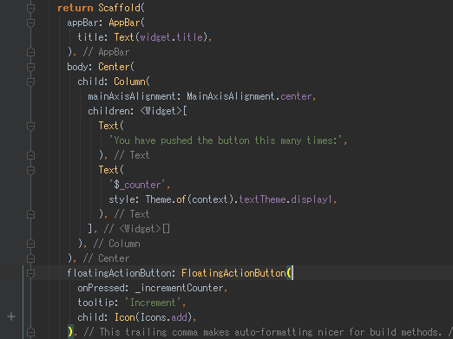Click '// Column' closing comment
453x339 pixels.
coord(116,244)
